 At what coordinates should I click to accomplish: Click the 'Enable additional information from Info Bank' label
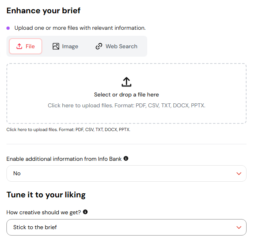(64, 159)
